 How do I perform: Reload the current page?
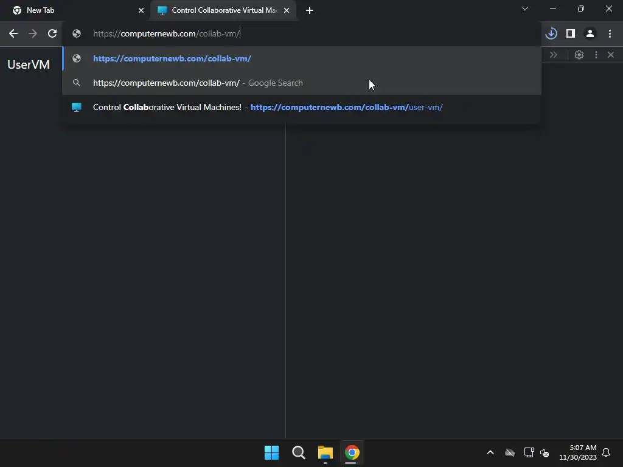pos(52,34)
